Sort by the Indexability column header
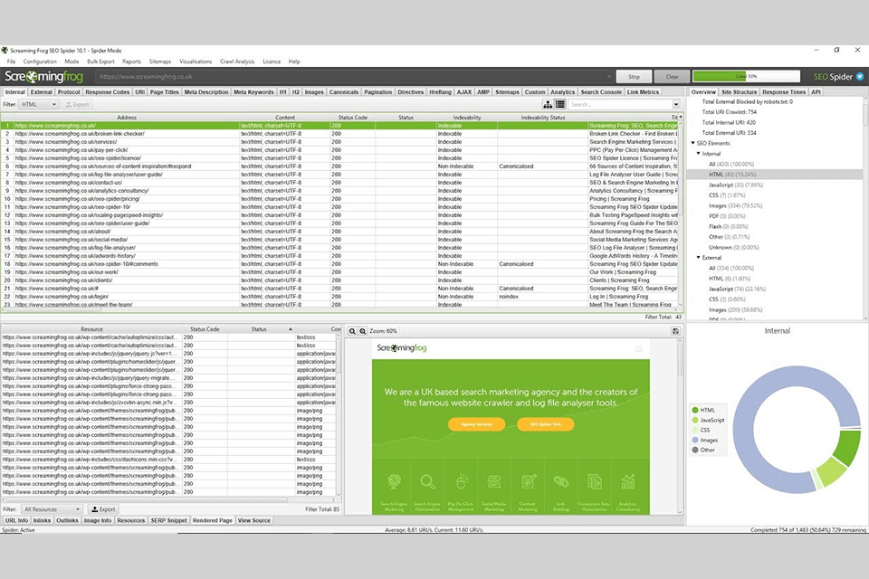This screenshot has width=869, height=579. [x=467, y=118]
